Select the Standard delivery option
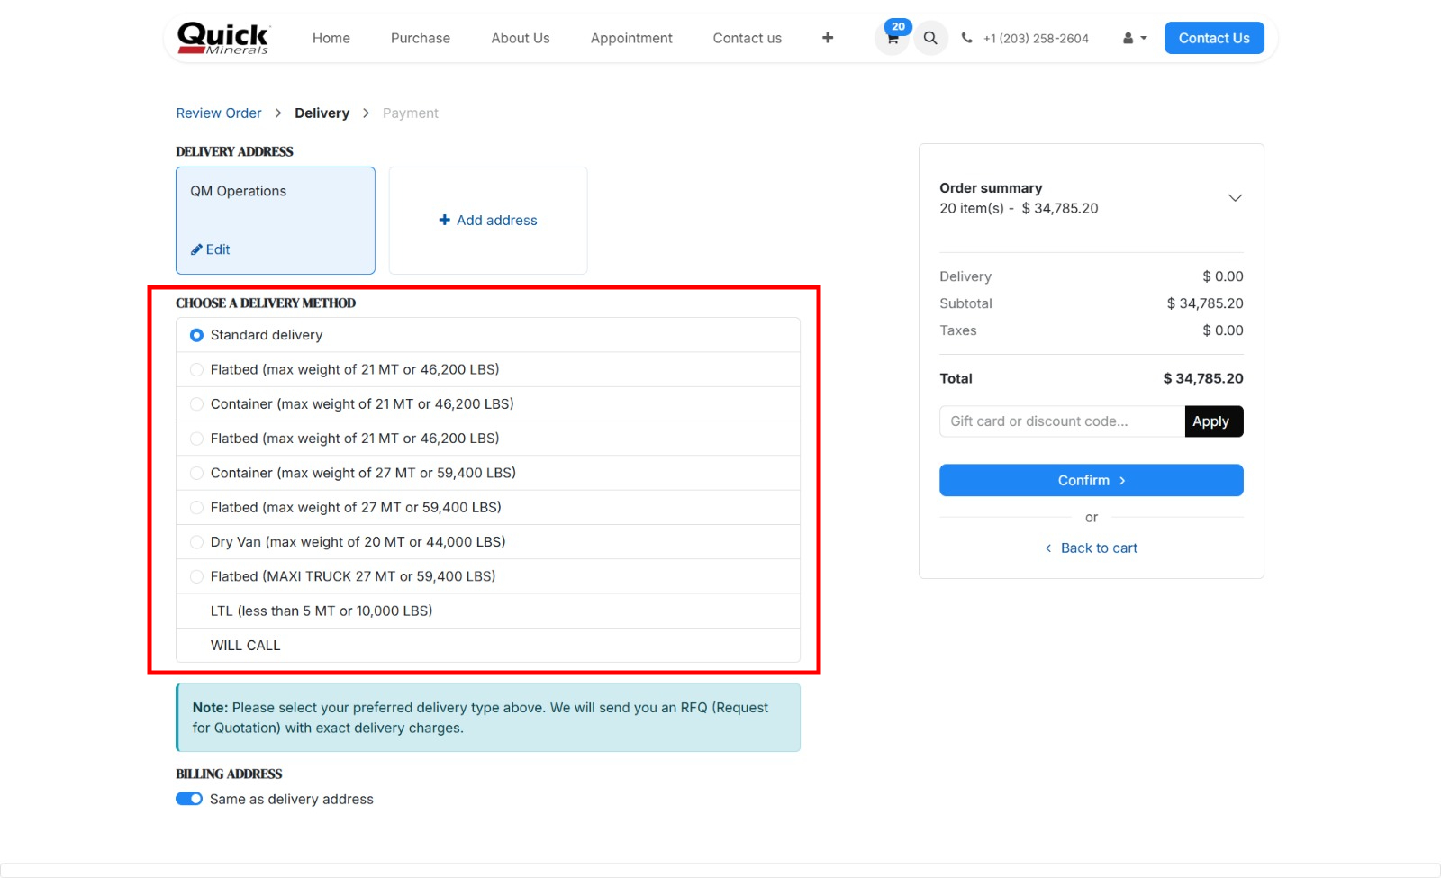The width and height of the screenshot is (1441, 878). click(195, 334)
